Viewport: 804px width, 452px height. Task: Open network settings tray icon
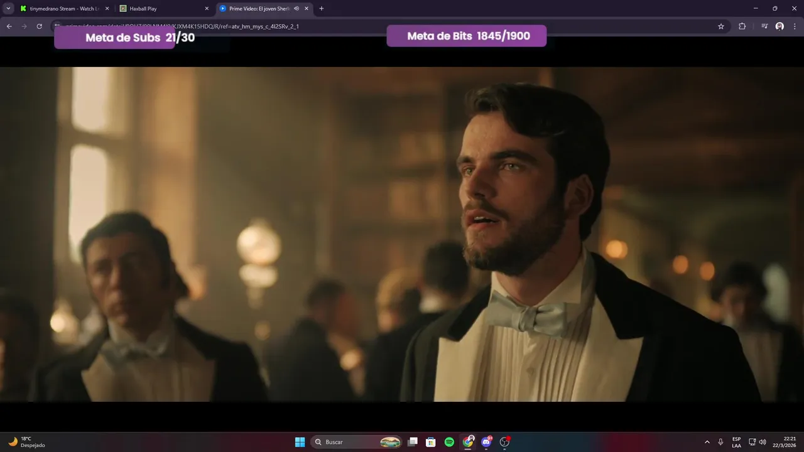coord(752,442)
